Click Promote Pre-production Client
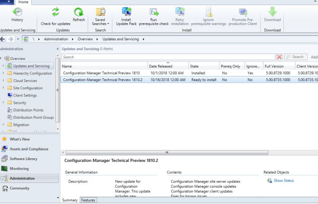The image size is (318, 204). [x=243, y=17]
